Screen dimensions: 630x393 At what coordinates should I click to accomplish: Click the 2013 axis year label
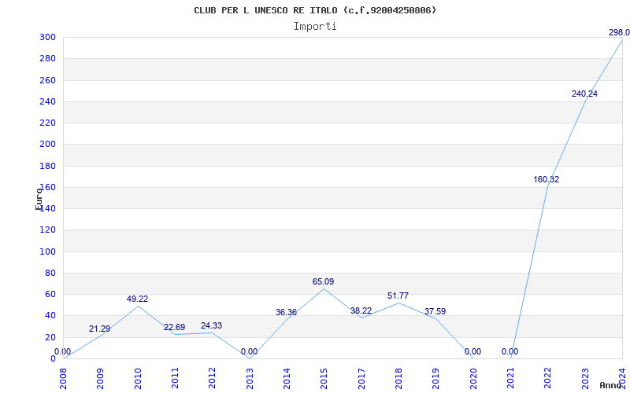coord(249,377)
